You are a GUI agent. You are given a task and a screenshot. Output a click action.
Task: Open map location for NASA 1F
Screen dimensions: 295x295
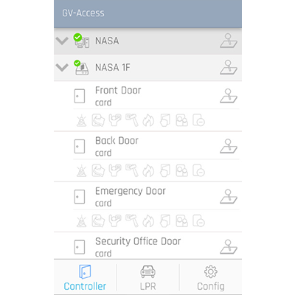(229, 67)
